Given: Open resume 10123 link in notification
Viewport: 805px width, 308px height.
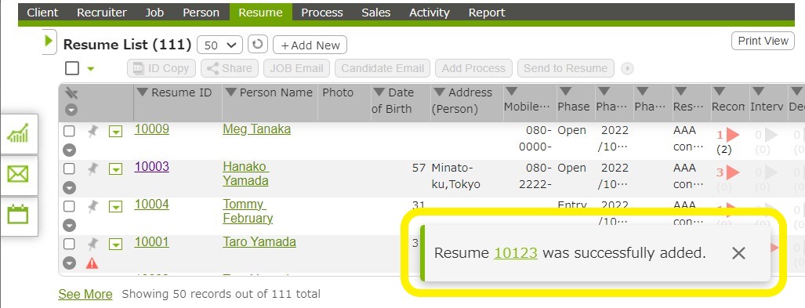Looking at the screenshot, I should click(x=516, y=252).
